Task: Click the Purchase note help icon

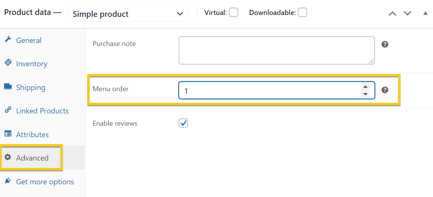Action: [385, 44]
